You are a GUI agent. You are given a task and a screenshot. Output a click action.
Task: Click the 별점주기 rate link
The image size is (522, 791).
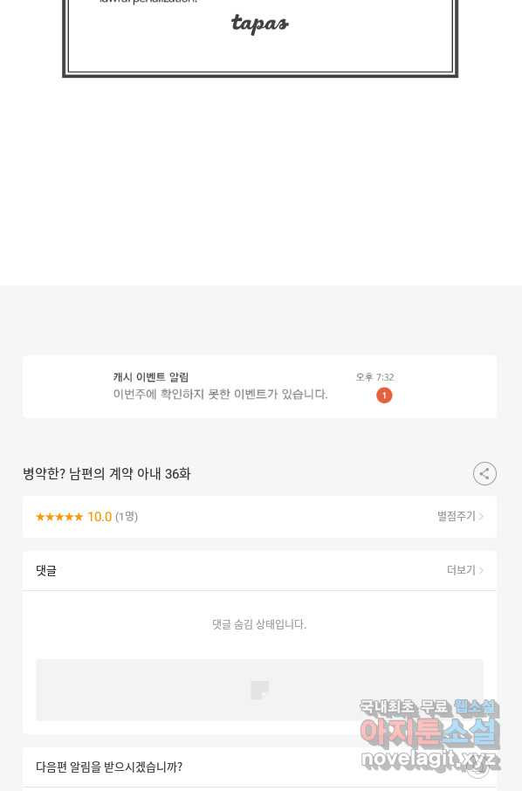point(456,516)
